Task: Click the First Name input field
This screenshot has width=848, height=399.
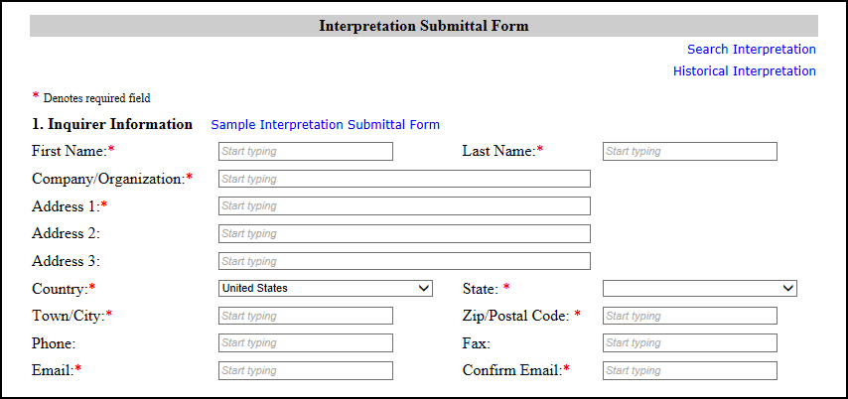Action: click(305, 152)
